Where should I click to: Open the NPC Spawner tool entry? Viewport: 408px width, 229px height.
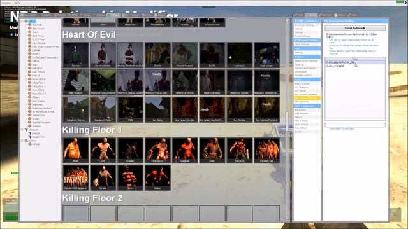point(307,102)
